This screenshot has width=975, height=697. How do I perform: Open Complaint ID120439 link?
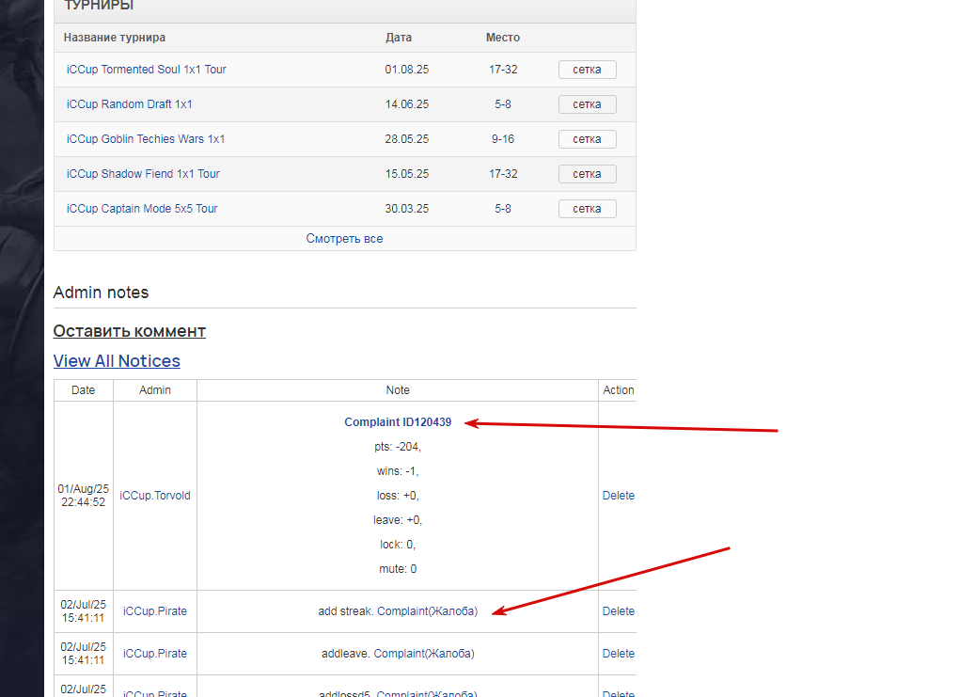pyautogui.click(x=398, y=422)
